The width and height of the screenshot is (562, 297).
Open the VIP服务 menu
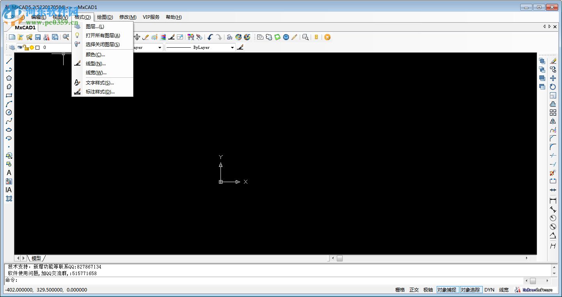tap(151, 17)
